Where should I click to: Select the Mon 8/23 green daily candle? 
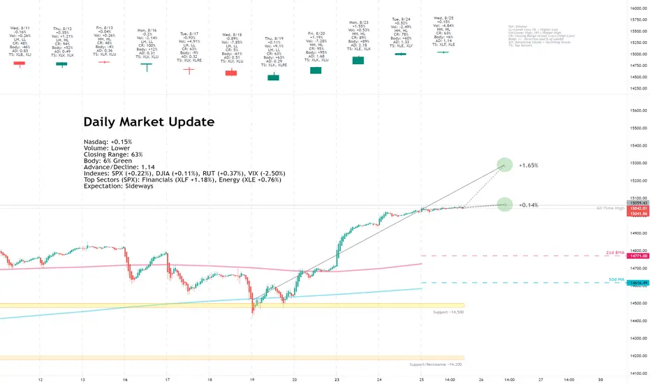[x=358, y=60]
